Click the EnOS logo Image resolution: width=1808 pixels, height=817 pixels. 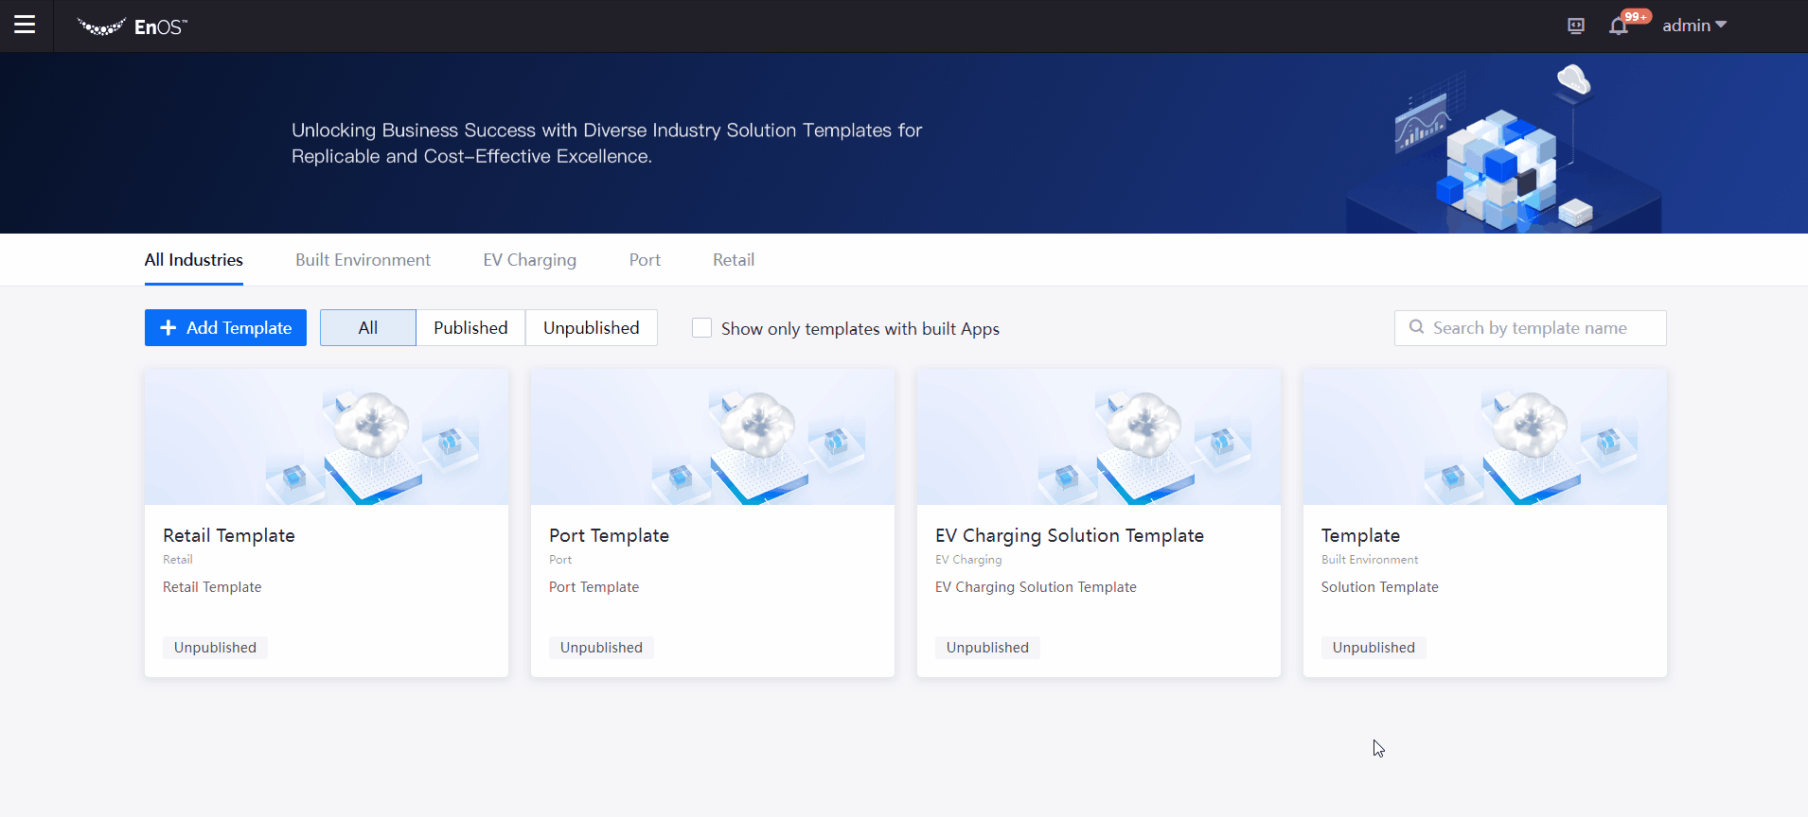click(x=133, y=26)
